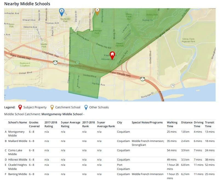Click the Subject Property legend label

(x=35, y=107)
